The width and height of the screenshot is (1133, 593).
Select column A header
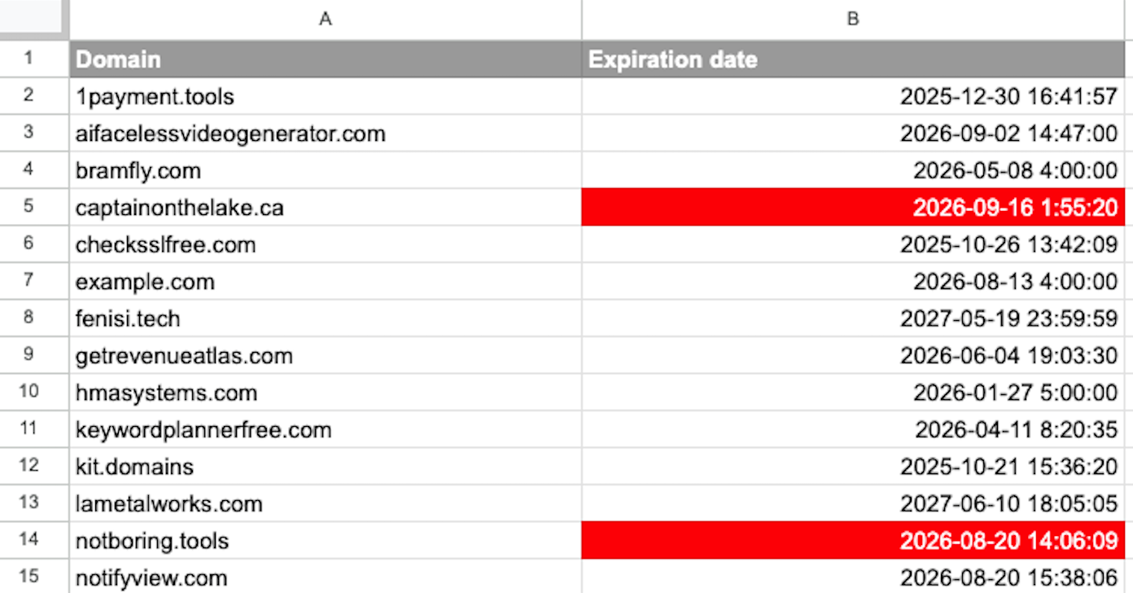[326, 19]
